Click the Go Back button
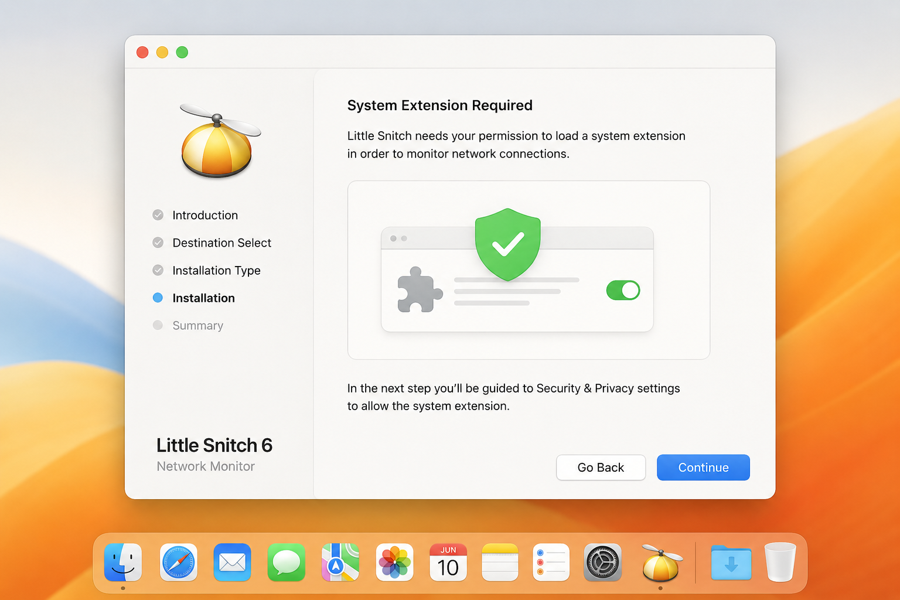This screenshot has width=900, height=600. 601,468
